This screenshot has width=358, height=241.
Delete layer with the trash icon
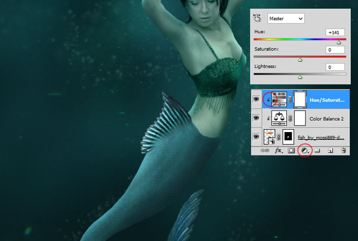click(344, 151)
